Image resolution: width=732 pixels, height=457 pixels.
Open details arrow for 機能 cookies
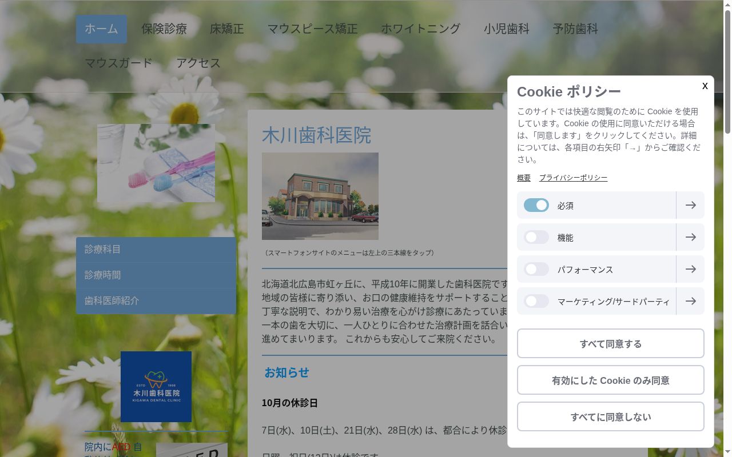click(690, 237)
